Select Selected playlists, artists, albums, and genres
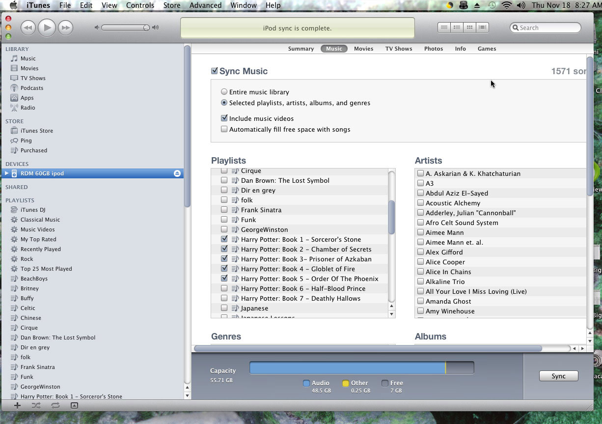 coord(224,103)
